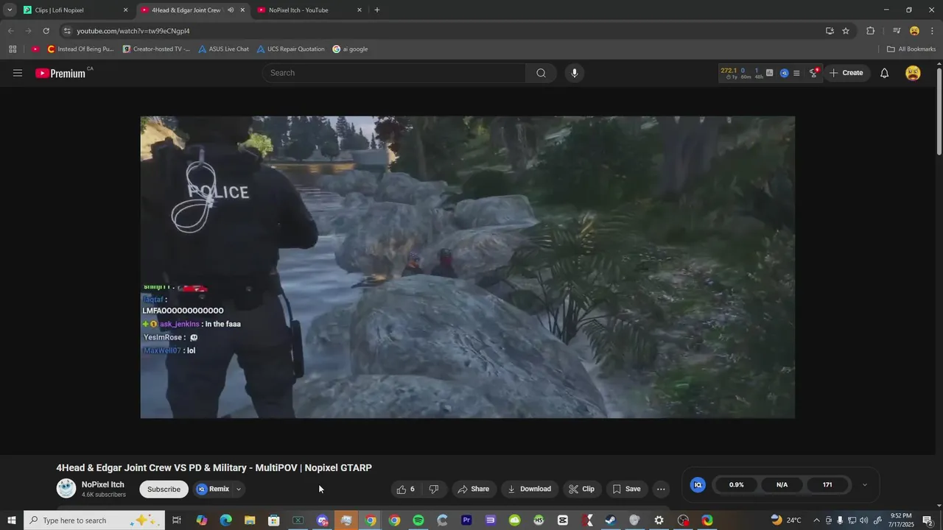Click the vidIQ round logo in header
Screen dimensions: 943x530
(785, 73)
